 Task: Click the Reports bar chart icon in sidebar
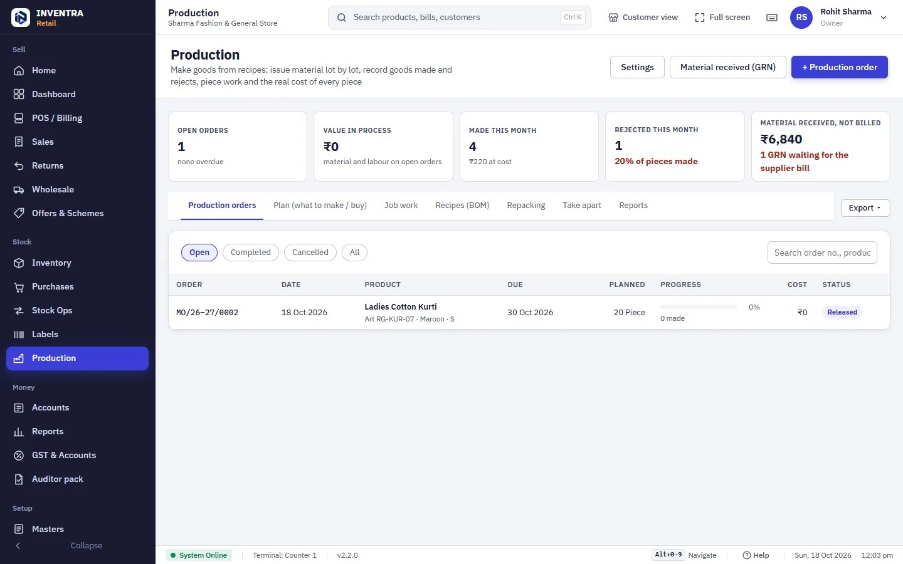pos(19,431)
